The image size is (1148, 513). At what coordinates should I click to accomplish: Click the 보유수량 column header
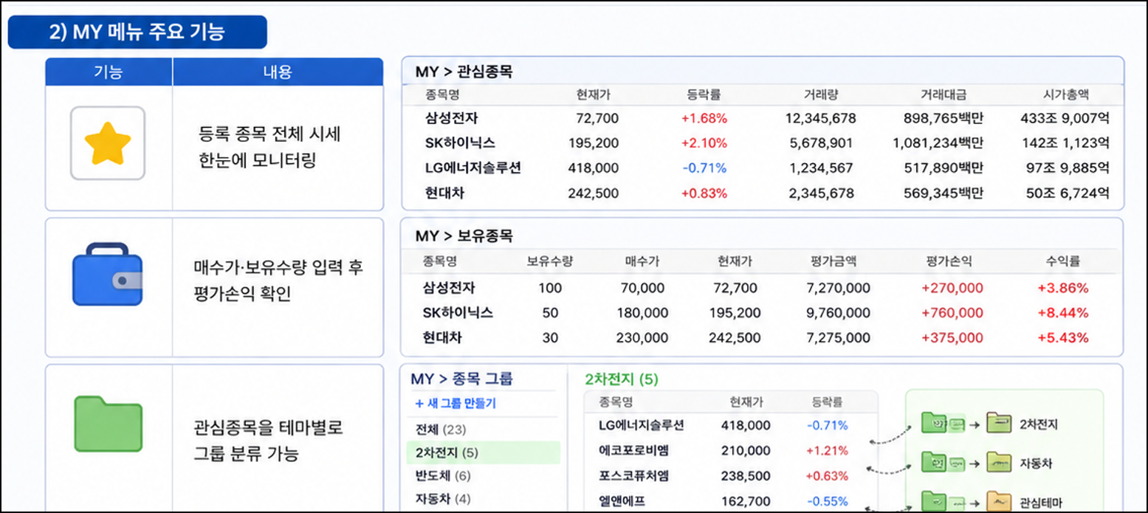550,261
